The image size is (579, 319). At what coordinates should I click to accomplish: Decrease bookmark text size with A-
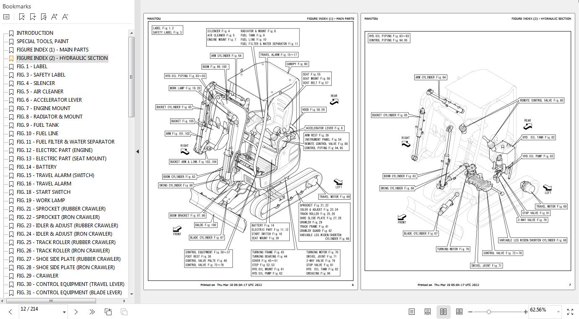(x=65, y=17)
